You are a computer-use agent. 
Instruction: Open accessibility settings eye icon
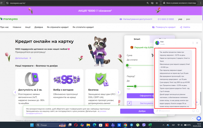click(121, 19)
